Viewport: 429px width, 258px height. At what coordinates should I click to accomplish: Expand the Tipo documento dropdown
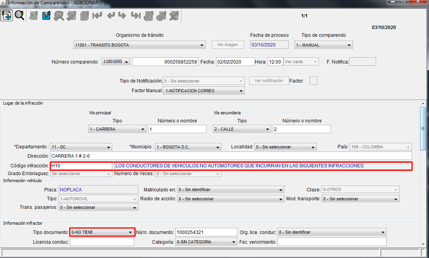pos(102,232)
